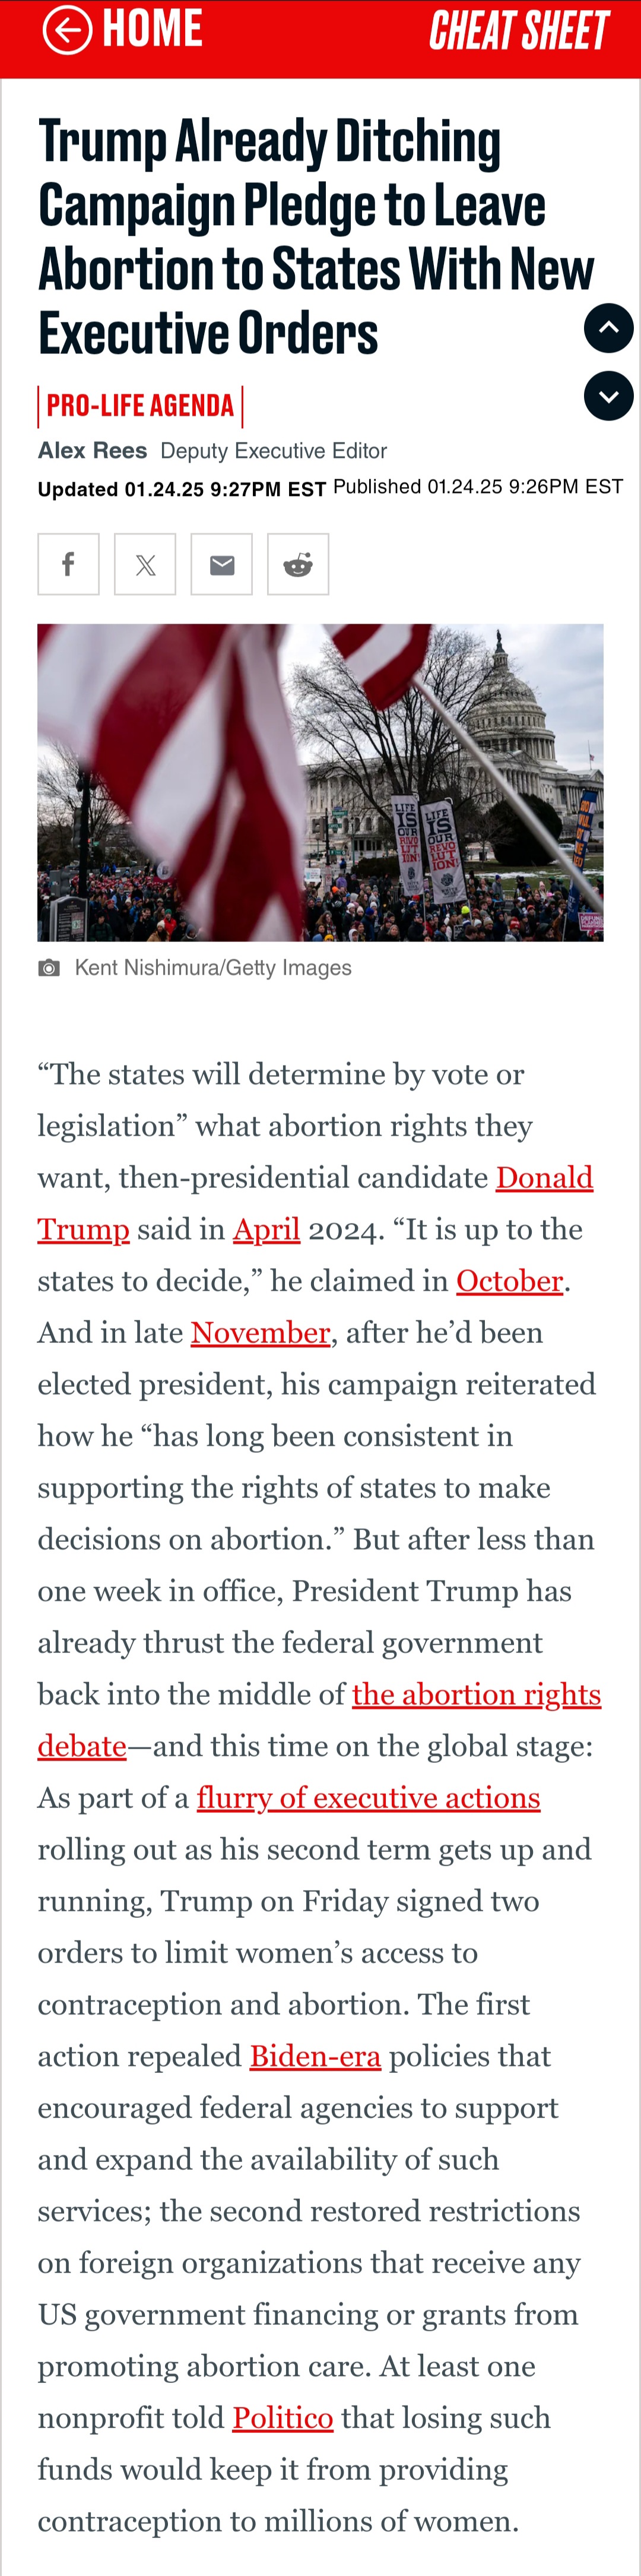Follow the October hyperlink
Screen dimensions: 641x2576
click(510, 1281)
